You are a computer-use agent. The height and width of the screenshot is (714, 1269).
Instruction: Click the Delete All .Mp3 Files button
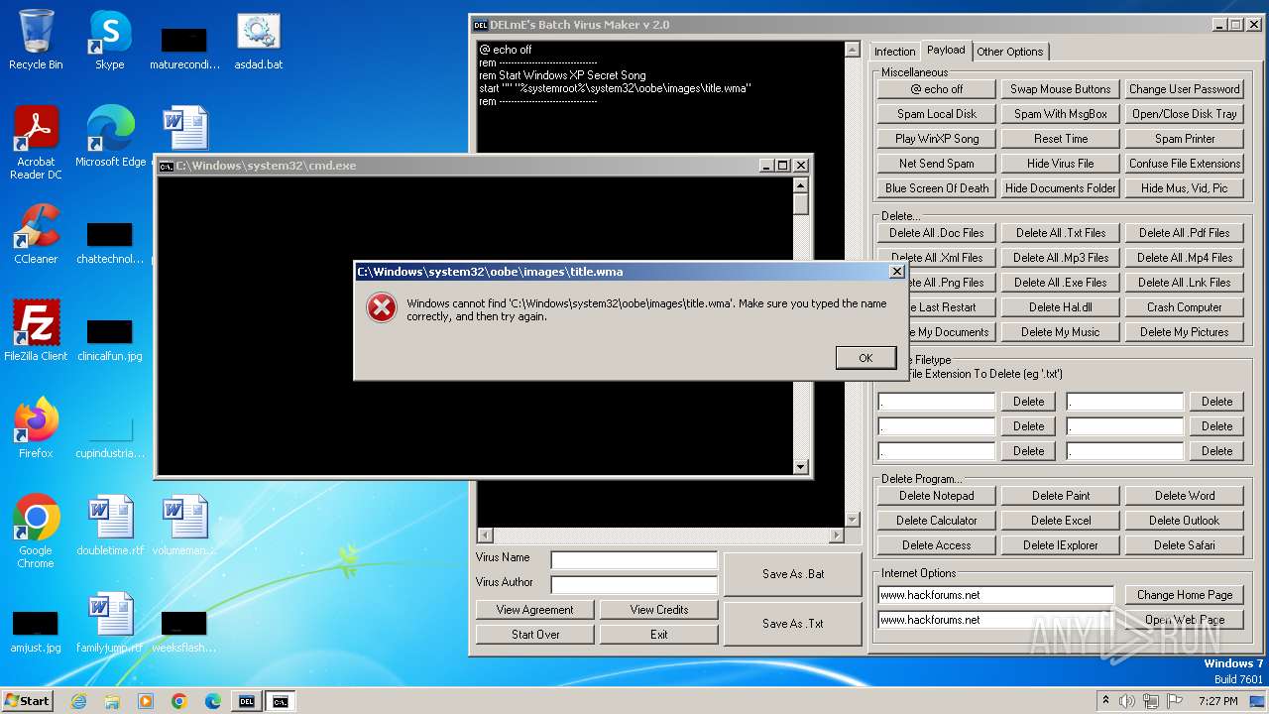[x=1061, y=258]
